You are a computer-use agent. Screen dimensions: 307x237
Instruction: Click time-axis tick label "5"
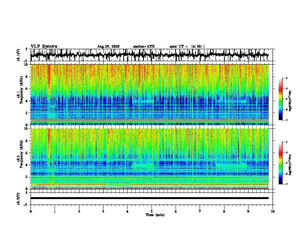pyautogui.click(x=152, y=211)
